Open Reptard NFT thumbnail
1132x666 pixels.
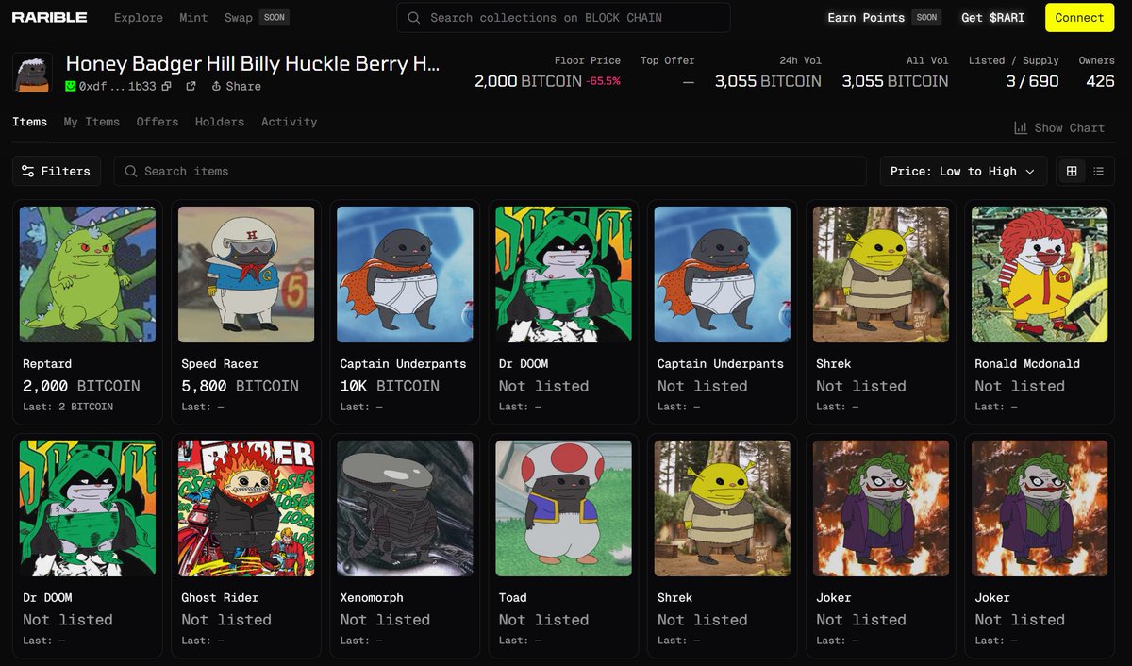coord(88,275)
